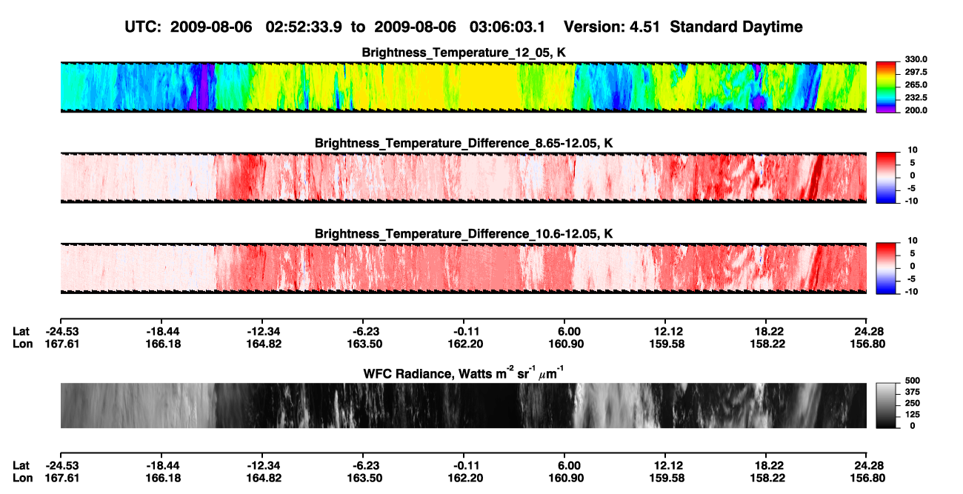Viewport: 963px width, 494px height.
Task: Click the Brightness_Temperature_Difference_8.65-12.05 panel title
Action: pyautogui.click(x=464, y=143)
